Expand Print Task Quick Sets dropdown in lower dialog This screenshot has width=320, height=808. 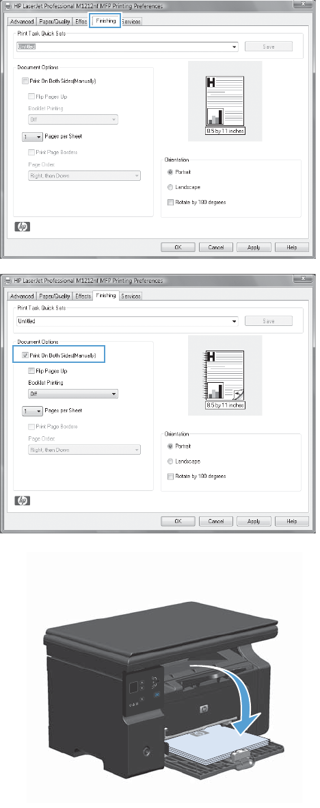pyautogui.click(x=235, y=321)
